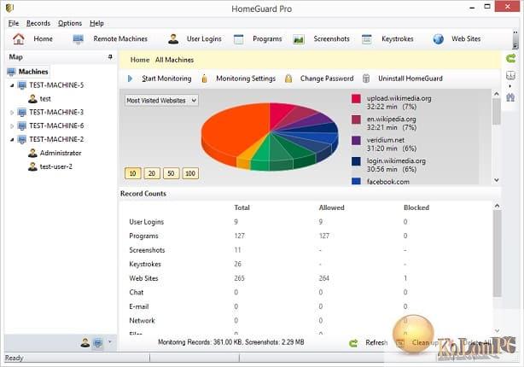Click Uninstall HomeGuard

click(410, 79)
